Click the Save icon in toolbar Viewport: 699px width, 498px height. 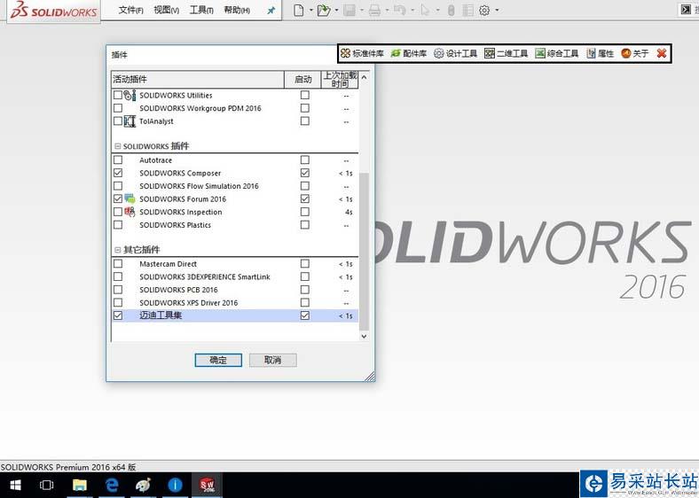coord(349,10)
